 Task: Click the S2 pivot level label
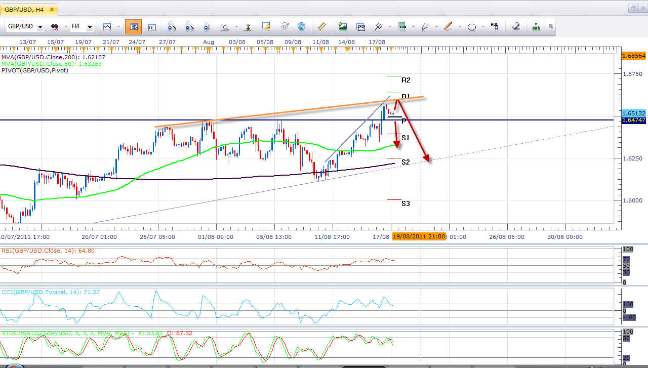(x=406, y=162)
